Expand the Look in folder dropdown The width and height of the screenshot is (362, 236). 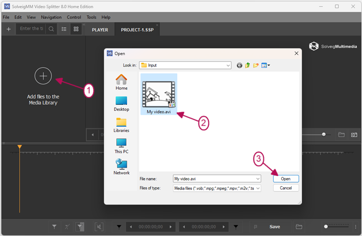coord(228,65)
